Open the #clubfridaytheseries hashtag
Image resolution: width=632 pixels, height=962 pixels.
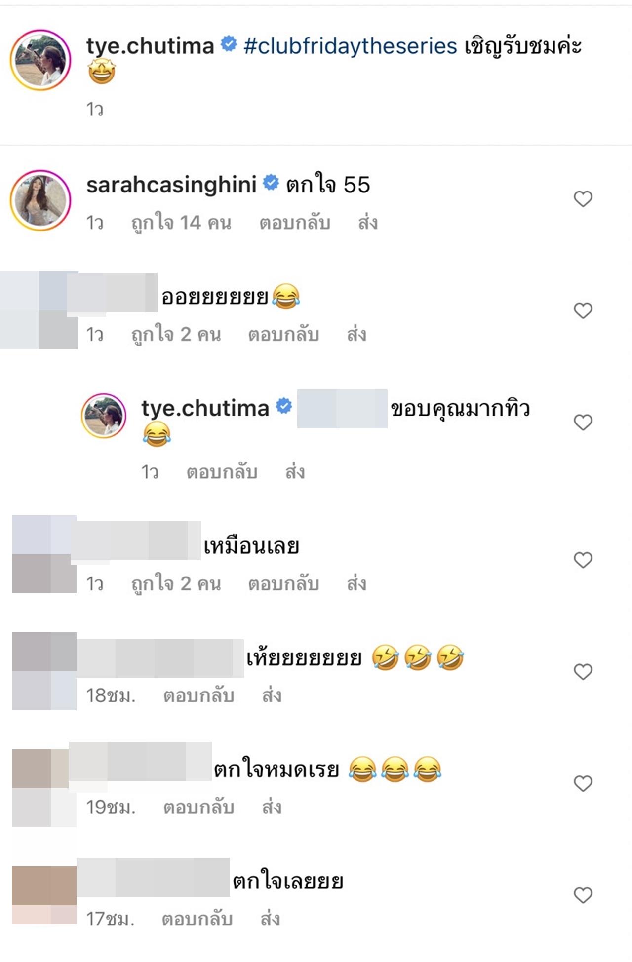[350, 46]
